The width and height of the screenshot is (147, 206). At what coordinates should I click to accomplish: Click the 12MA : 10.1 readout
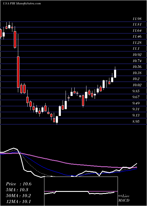click(x=18, y=202)
